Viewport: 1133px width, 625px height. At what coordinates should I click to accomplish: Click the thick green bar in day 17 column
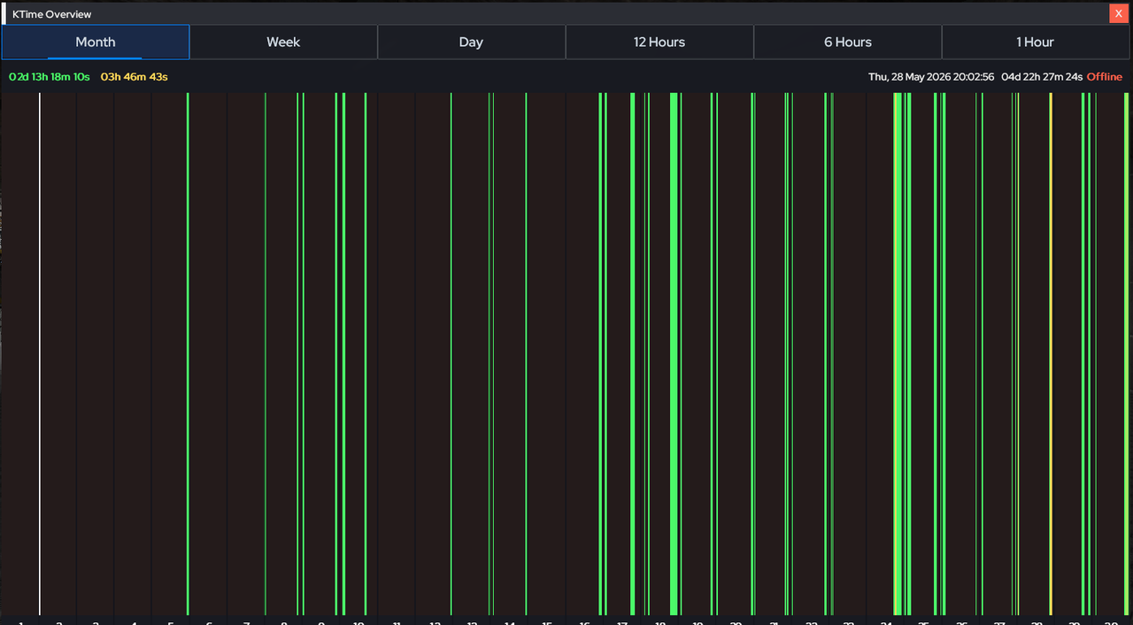click(x=632, y=353)
